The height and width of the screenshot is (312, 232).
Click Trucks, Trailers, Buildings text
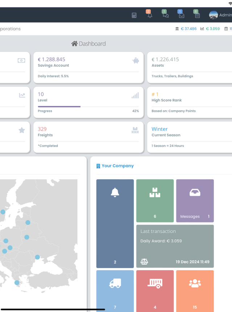click(172, 76)
